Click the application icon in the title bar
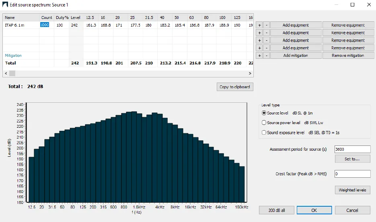Viewport: 376px width, 222px height. (x=5, y=5)
